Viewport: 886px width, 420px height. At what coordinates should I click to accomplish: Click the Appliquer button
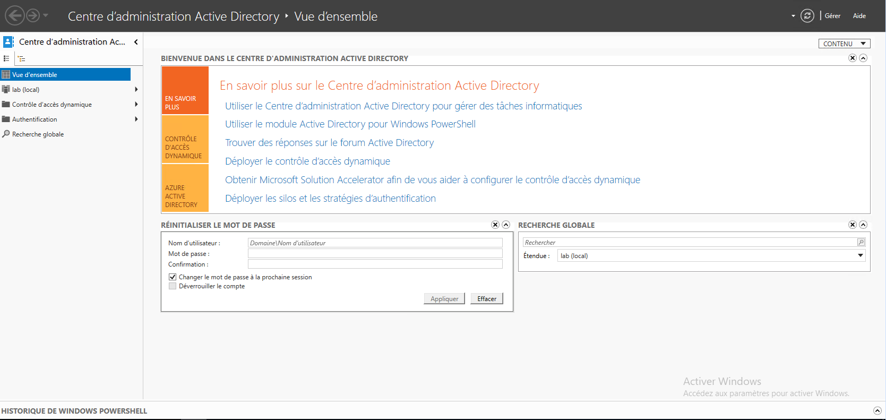444,298
